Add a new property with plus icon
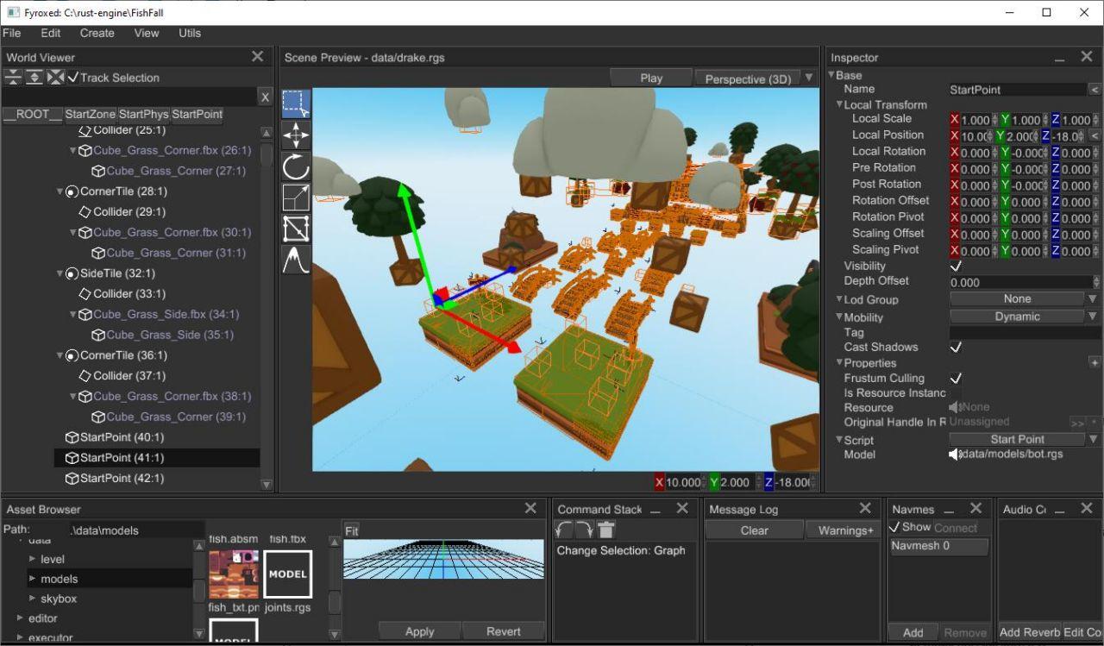Screen dimensions: 1104x646 click(x=1095, y=363)
